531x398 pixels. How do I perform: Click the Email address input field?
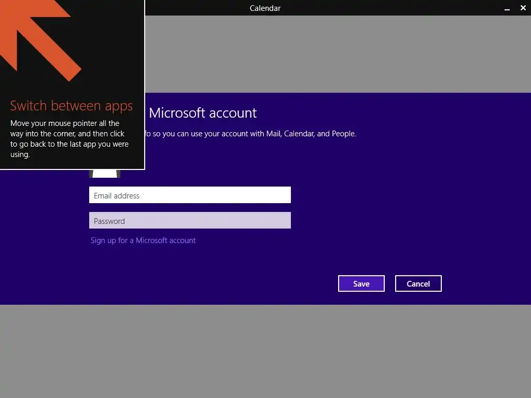190,195
